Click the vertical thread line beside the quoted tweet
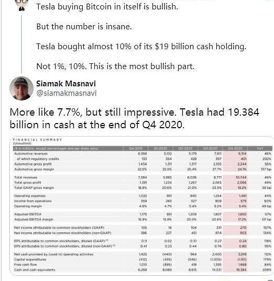This screenshot has height=281, width=274. pos(21,44)
